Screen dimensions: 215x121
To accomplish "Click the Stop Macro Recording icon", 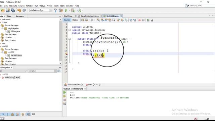I will point(143,20).
